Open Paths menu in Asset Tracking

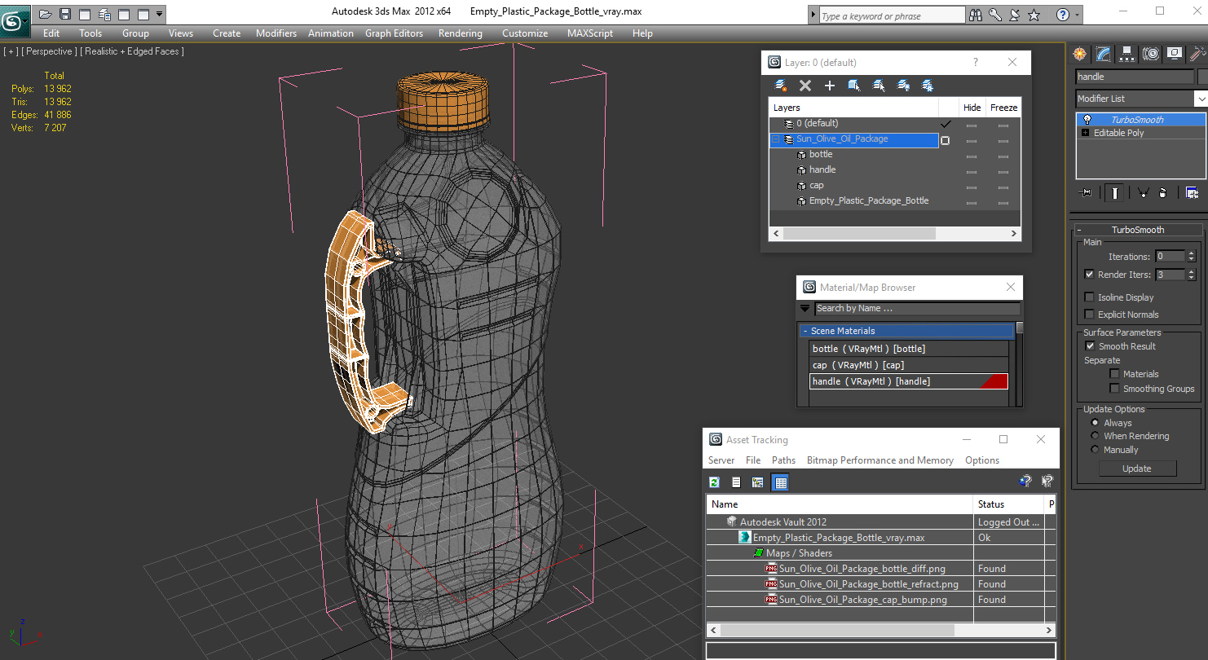783,460
